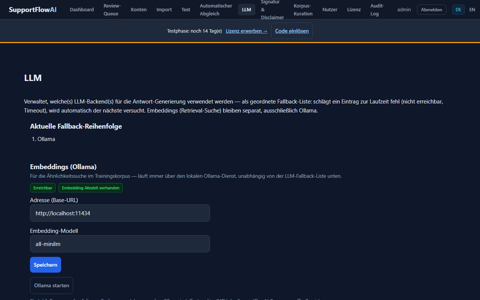This screenshot has width=480, height=300.
Task: Click the Embedding-Modell vorhanden badge
Action: pyautogui.click(x=90, y=188)
